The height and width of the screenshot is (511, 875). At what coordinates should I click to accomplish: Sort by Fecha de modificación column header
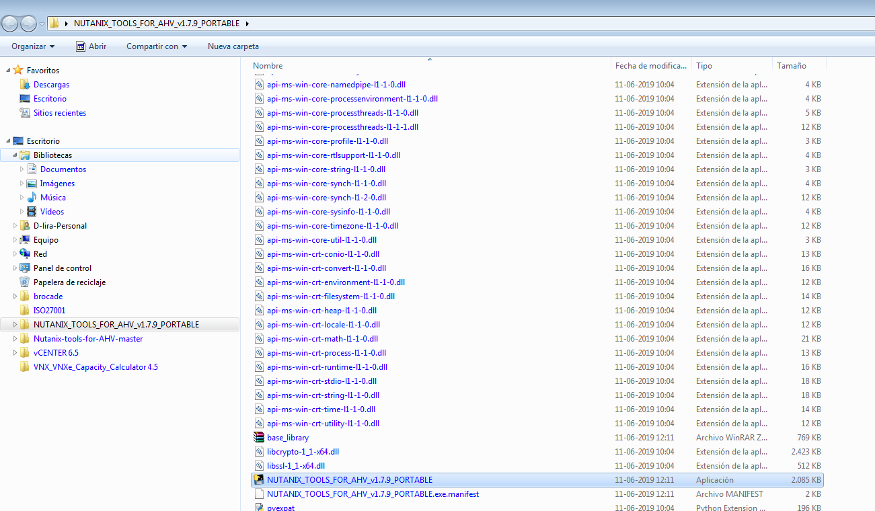[x=651, y=66]
